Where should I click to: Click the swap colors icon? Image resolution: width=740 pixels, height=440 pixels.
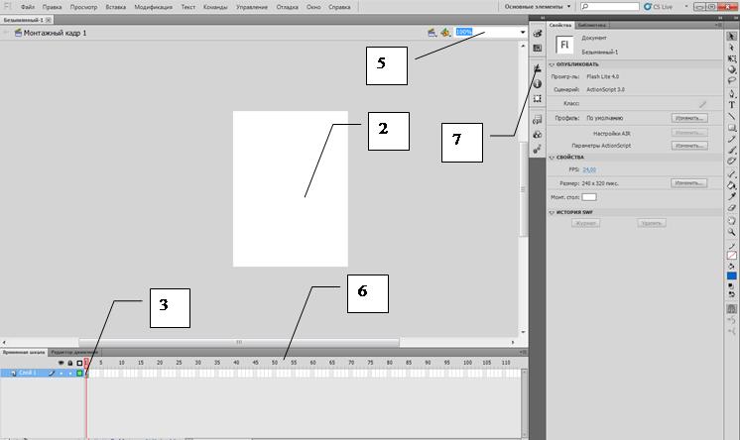(x=731, y=294)
